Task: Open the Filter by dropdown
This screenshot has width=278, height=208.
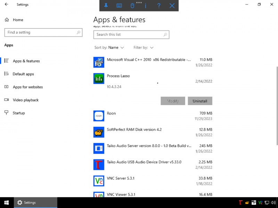Action: coord(144,47)
